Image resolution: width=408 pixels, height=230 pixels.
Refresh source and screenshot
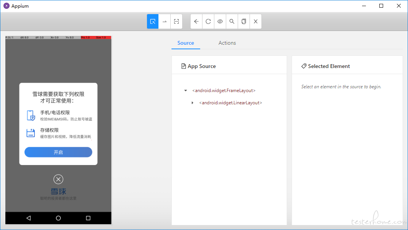pos(208,21)
